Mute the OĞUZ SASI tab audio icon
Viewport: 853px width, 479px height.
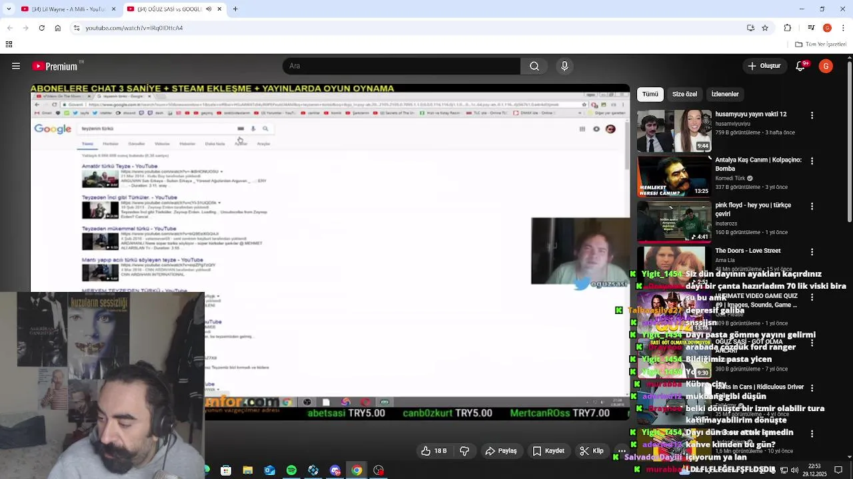pyautogui.click(x=209, y=9)
